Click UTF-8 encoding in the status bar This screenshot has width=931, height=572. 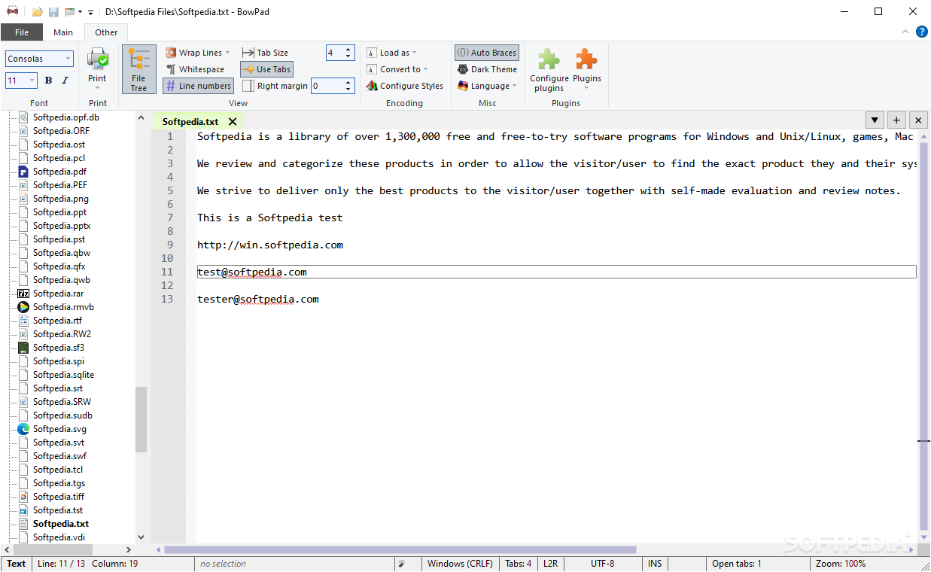pos(602,564)
